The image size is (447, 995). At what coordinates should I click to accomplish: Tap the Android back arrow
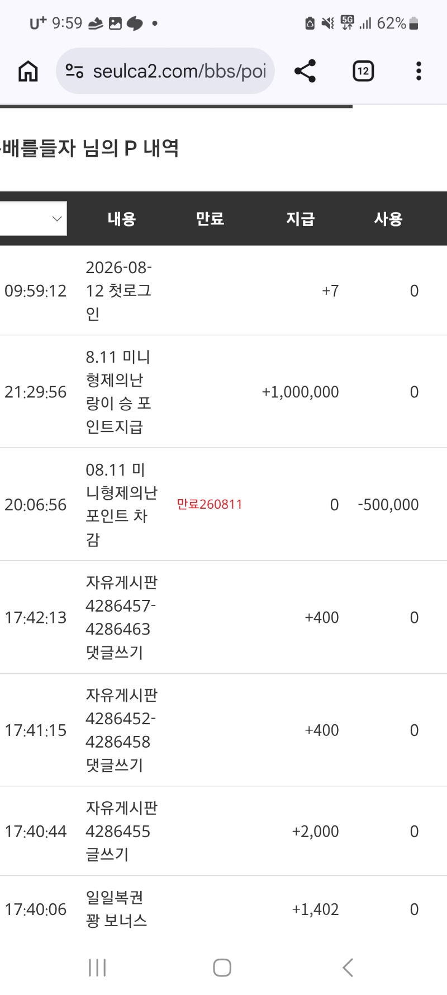pyautogui.click(x=348, y=968)
